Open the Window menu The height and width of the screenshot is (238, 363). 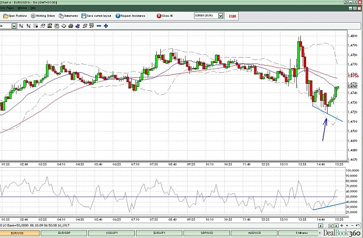pyautogui.click(x=22, y=8)
